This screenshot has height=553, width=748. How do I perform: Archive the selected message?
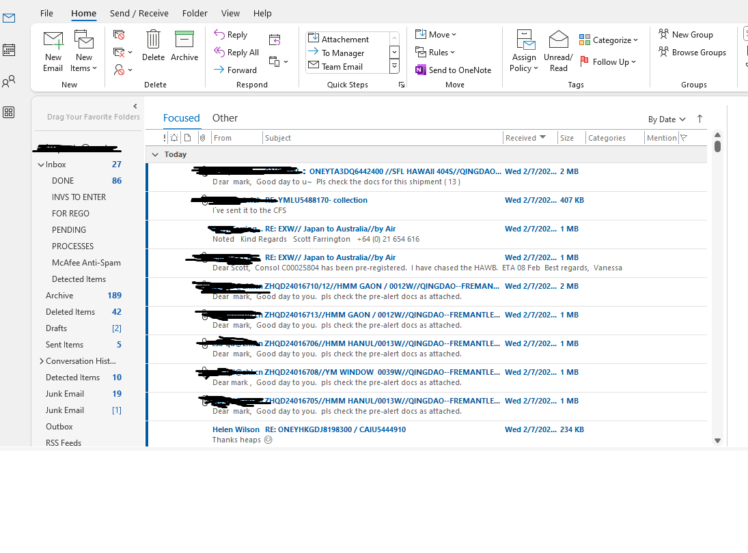(184, 46)
